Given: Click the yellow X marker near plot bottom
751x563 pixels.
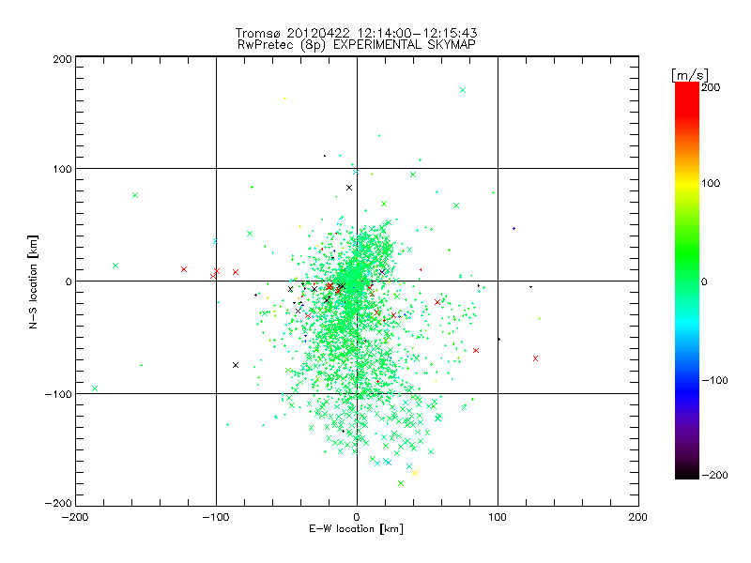Looking at the screenshot, I should [x=415, y=473].
